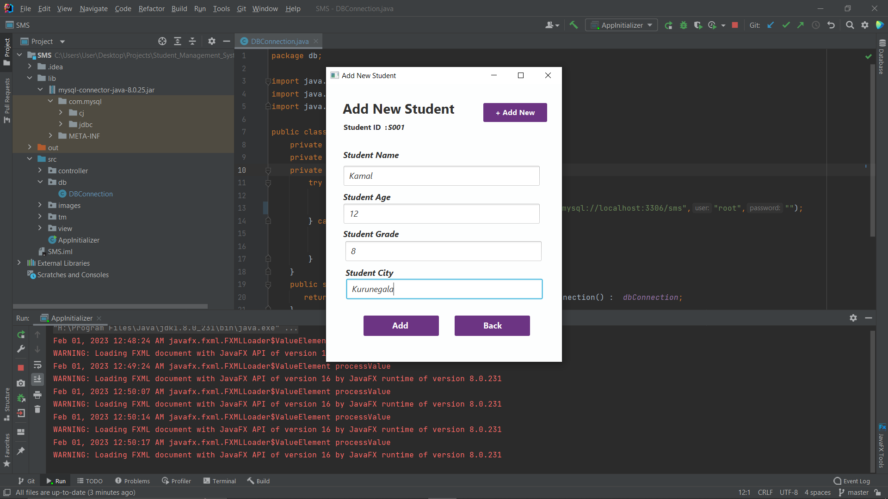
Task: Click the purple Add button
Action: 401,326
